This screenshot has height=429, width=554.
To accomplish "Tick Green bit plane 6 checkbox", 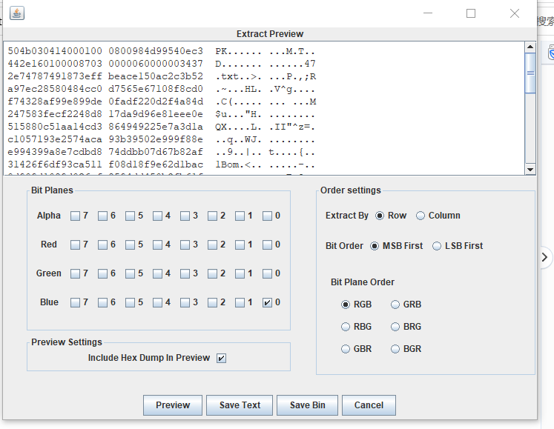I will [102, 273].
